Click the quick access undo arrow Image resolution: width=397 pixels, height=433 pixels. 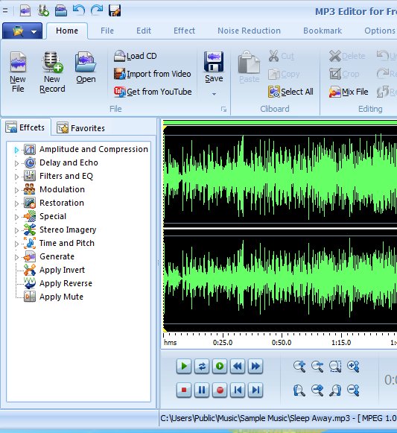pyautogui.click(x=79, y=10)
